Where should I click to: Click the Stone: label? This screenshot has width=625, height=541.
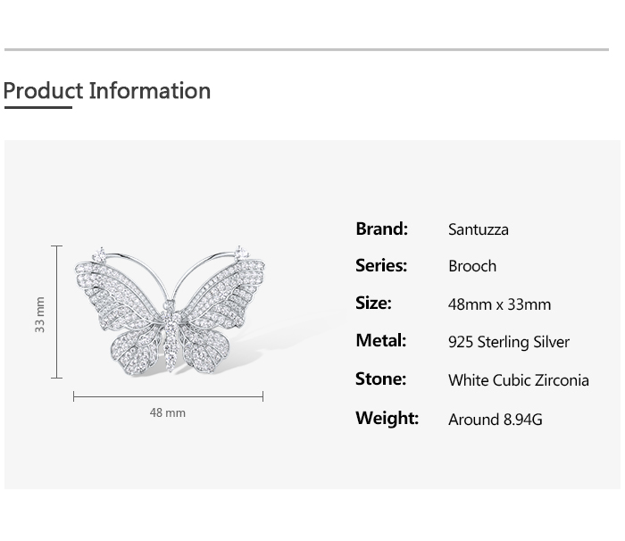pos(380,379)
